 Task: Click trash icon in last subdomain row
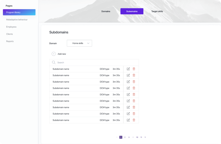134,120
